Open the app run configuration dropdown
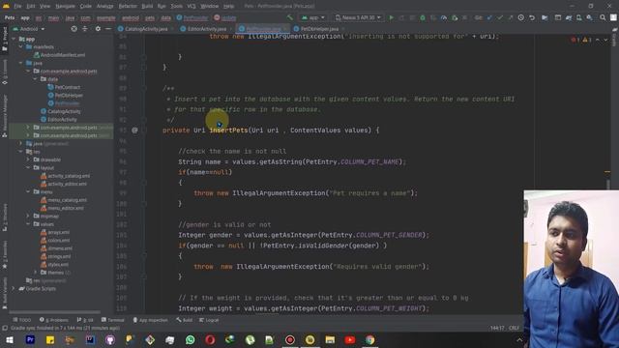 tap(313, 17)
